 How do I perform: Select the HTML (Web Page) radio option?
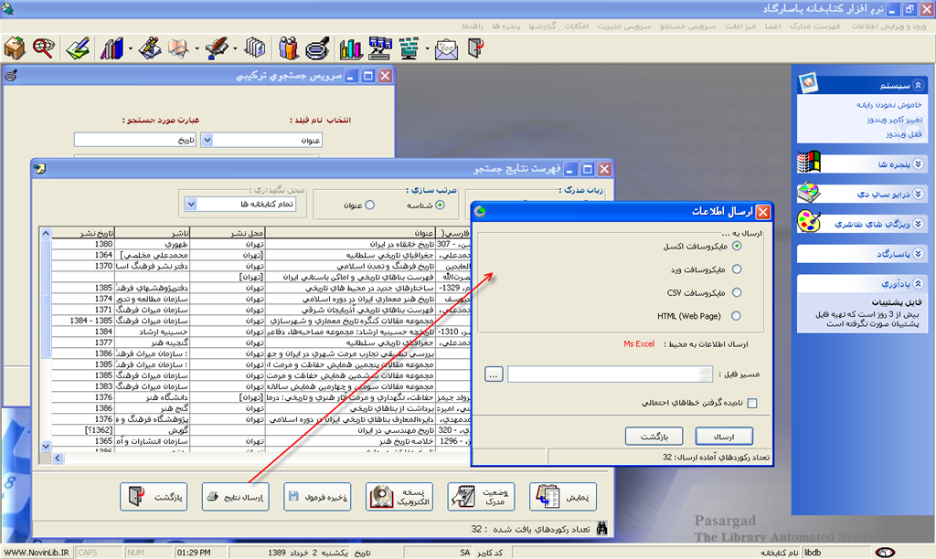[x=737, y=316]
